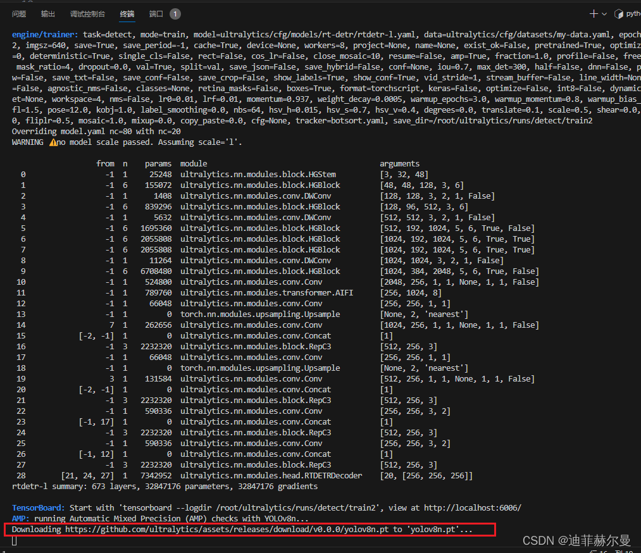Click the params value '131584'
641x553 pixels.
pos(158,379)
